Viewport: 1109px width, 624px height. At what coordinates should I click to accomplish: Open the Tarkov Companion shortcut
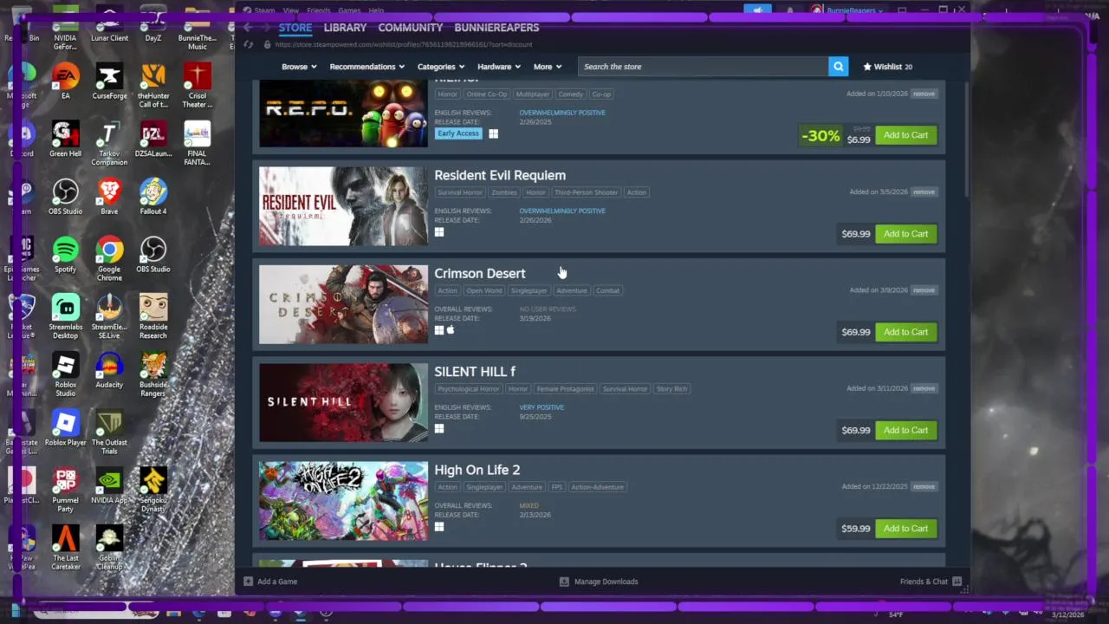109,144
